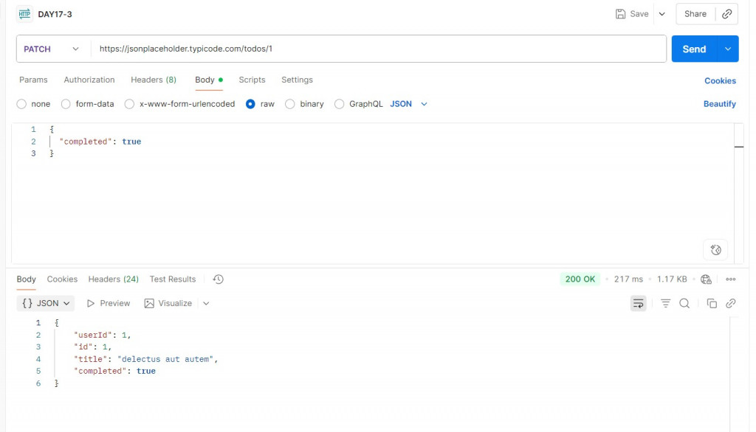
Task: Select x-www-form-urlencoded radio option
Action: pyautogui.click(x=129, y=104)
